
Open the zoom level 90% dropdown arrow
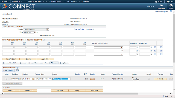click(171, 96)
